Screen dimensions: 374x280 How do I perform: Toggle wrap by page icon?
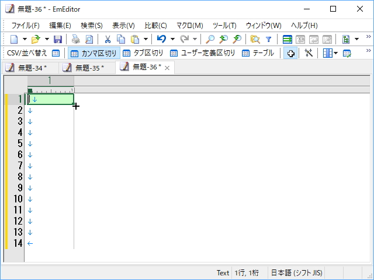coord(327,39)
